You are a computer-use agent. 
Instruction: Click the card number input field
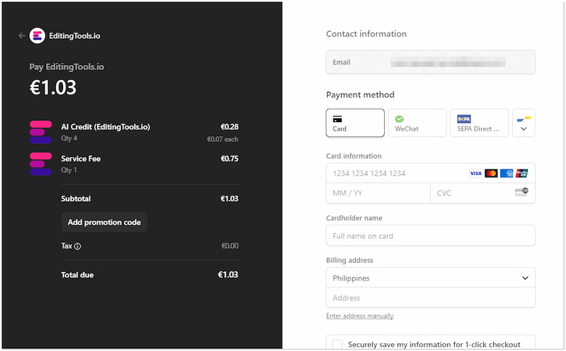click(396, 174)
